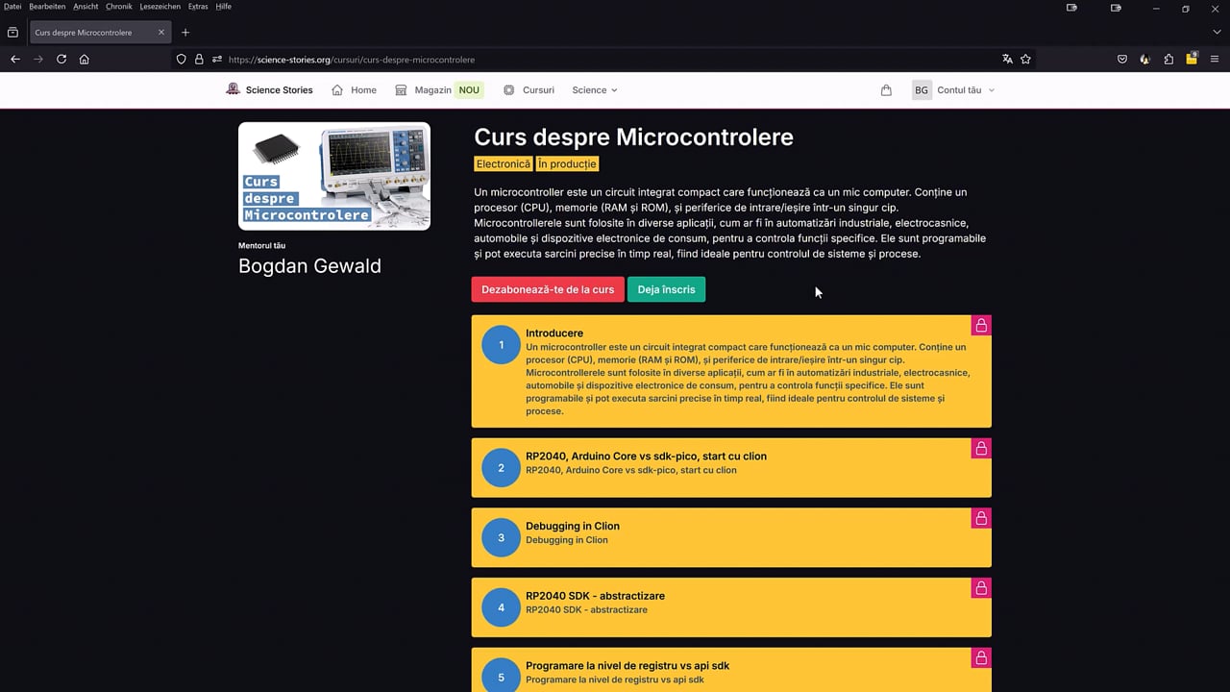Open the course cover thumbnail image
This screenshot has height=692, width=1230.
pos(334,176)
